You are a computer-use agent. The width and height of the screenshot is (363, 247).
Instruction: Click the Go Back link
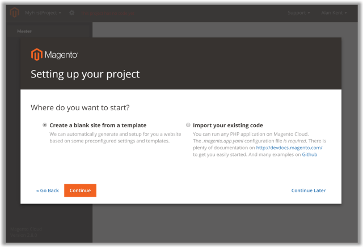(x=48, y=190)
